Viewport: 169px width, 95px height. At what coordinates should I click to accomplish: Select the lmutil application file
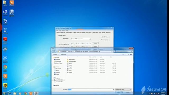pos(69,71)
